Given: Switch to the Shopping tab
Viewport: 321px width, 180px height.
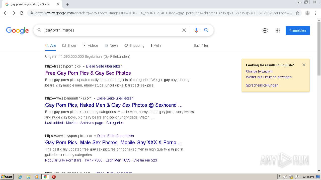Looking at the screenshot, I should click(134, 45).
